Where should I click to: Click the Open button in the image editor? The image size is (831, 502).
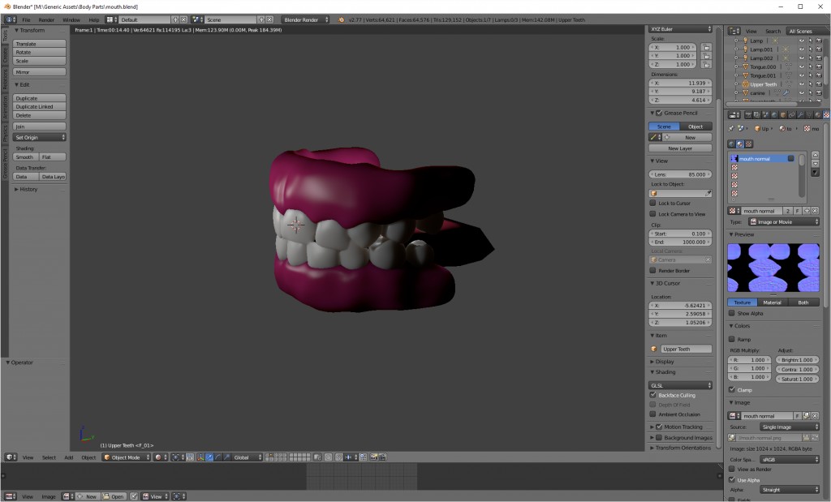114,496
